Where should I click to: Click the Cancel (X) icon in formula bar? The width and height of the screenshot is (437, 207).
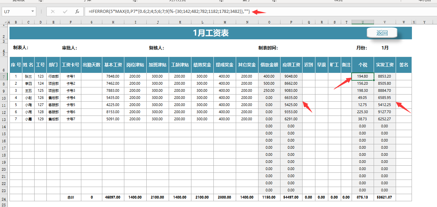[53, 12]
